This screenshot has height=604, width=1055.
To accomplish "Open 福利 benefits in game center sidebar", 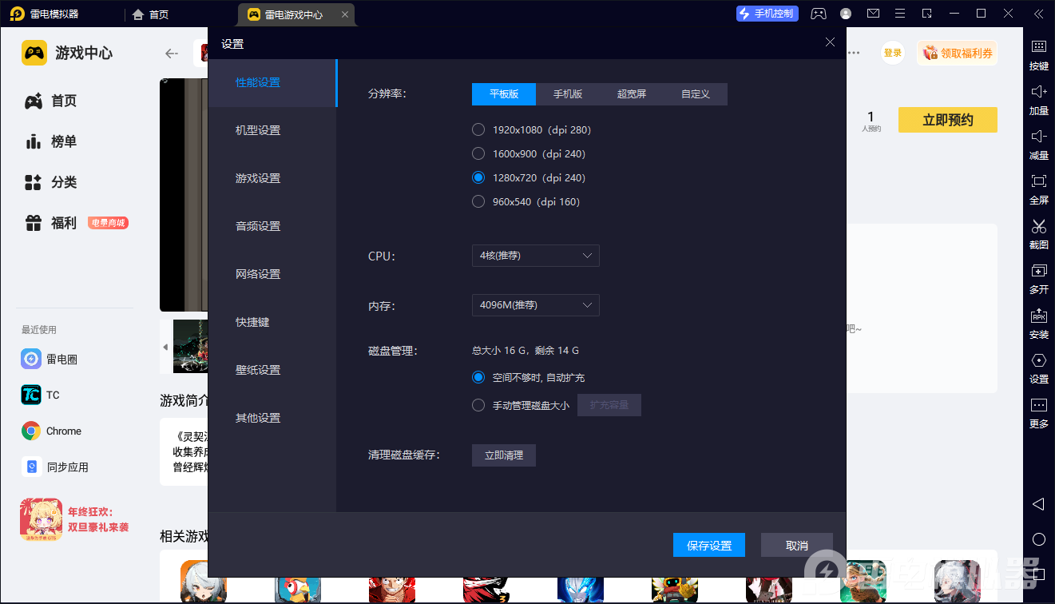I will (x=51, y=223).
